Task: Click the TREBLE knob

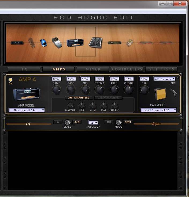Action: click(100, 90)
